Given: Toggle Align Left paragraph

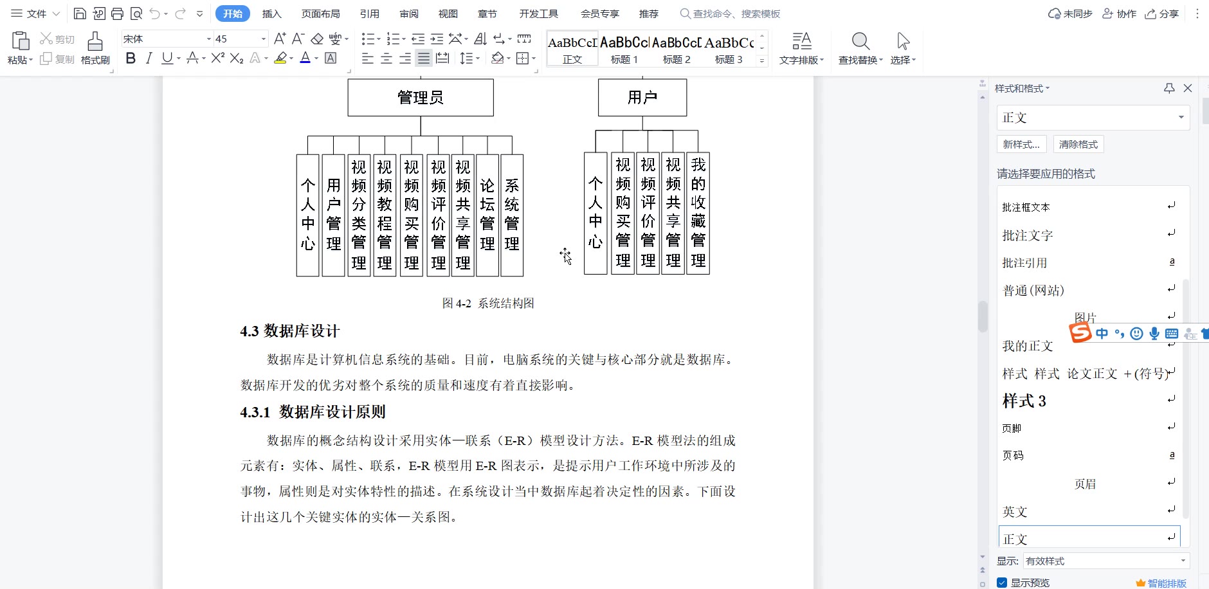Looking at the screenshot, I should coord(368,59).
